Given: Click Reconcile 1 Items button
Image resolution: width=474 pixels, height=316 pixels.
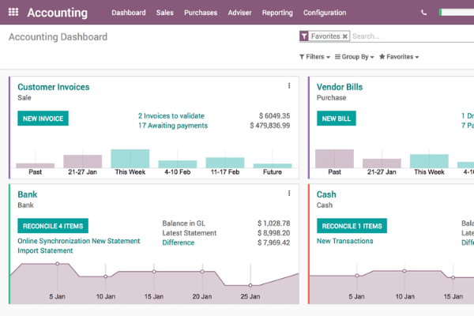Looking at the screenshot, I should [352, 226].
